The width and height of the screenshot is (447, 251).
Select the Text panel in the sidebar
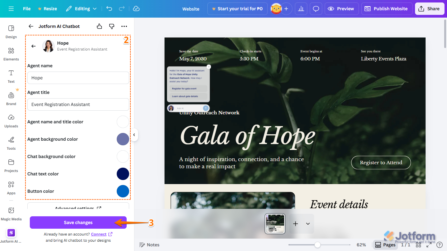point(11,77)
